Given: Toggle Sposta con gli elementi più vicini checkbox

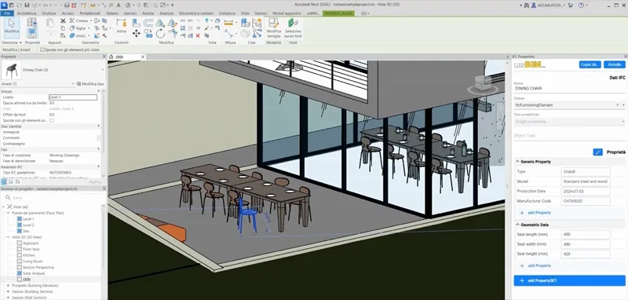Looking at the screenshot, I should 42,50.
